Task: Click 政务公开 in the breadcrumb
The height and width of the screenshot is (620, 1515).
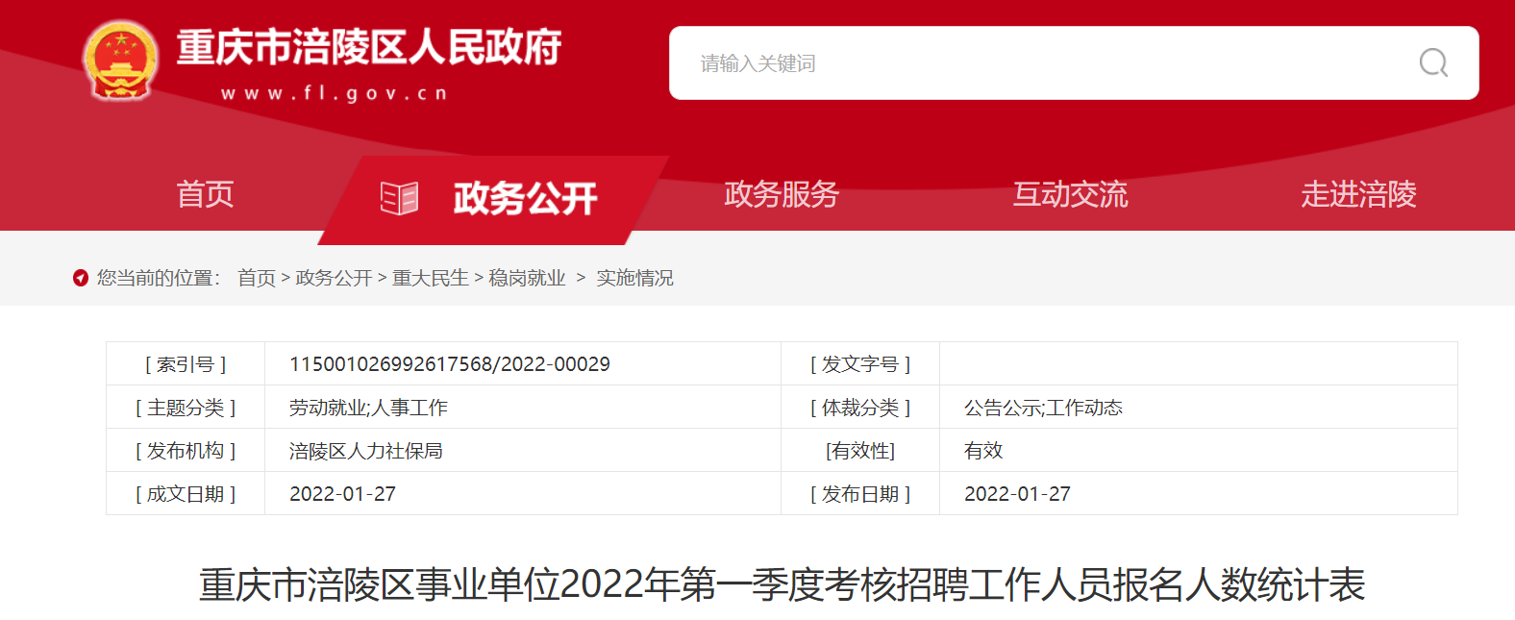Action: point(334,278)
